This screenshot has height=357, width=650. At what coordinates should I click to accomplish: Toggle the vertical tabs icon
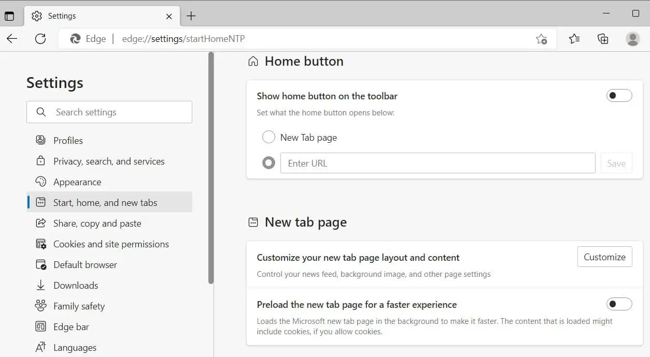pyautogui.click(x=9, y=16)
